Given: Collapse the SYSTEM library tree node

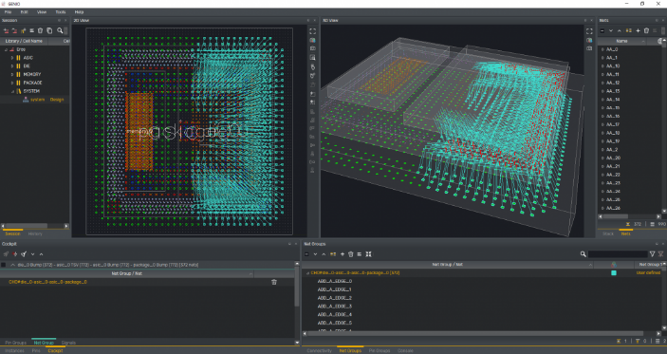Looking at the screenshot, I should (12, 91).
